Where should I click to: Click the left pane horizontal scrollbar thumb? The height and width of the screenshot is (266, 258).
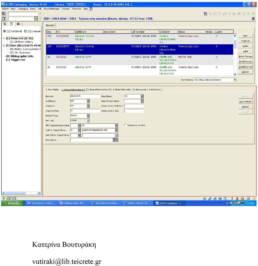tap(15, 193)
